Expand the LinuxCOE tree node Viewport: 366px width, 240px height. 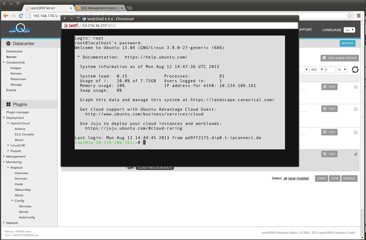(8, 145)
